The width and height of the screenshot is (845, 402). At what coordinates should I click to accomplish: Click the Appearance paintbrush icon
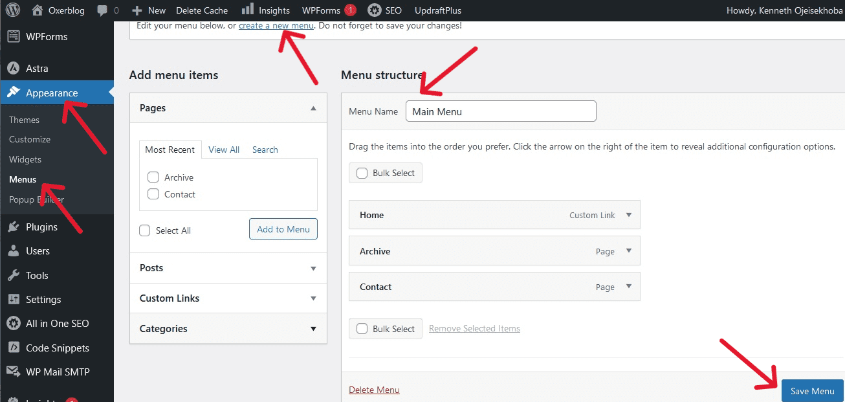(x=13, y=93)
